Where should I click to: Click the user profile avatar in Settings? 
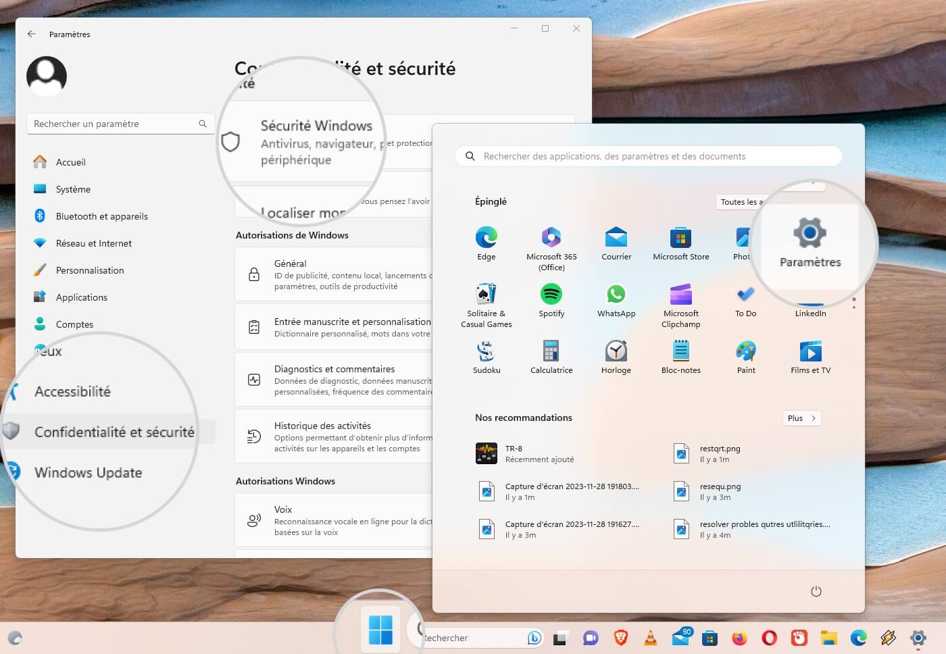point(47,76)
